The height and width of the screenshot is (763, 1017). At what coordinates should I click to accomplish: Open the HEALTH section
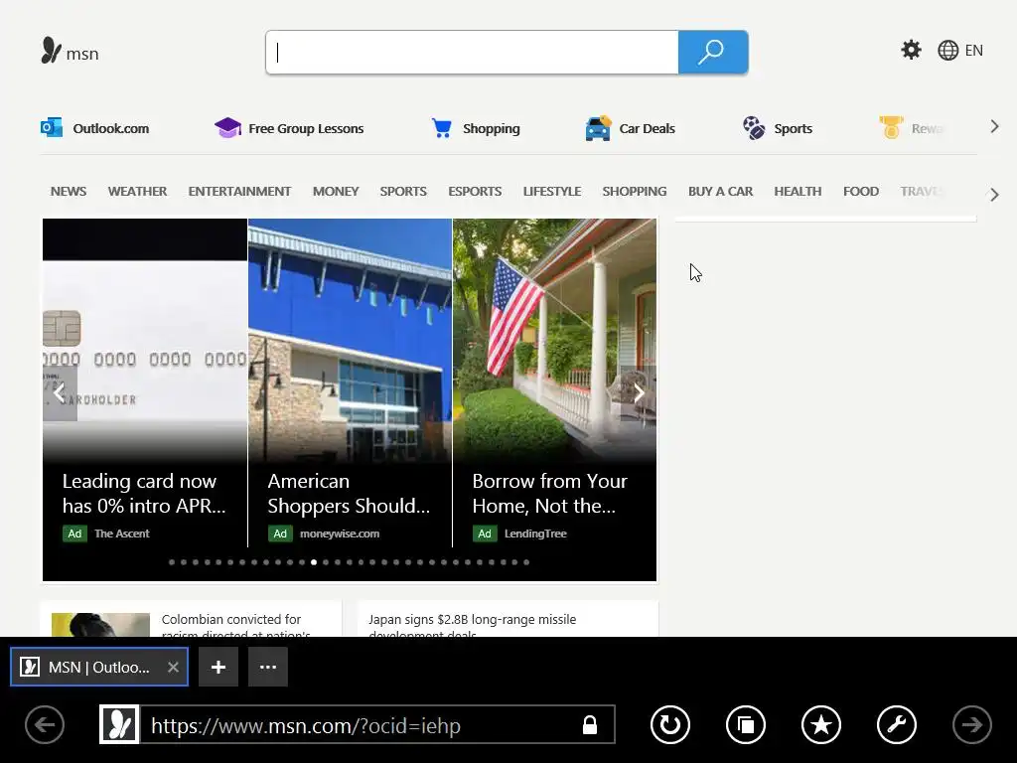[798, 192]
